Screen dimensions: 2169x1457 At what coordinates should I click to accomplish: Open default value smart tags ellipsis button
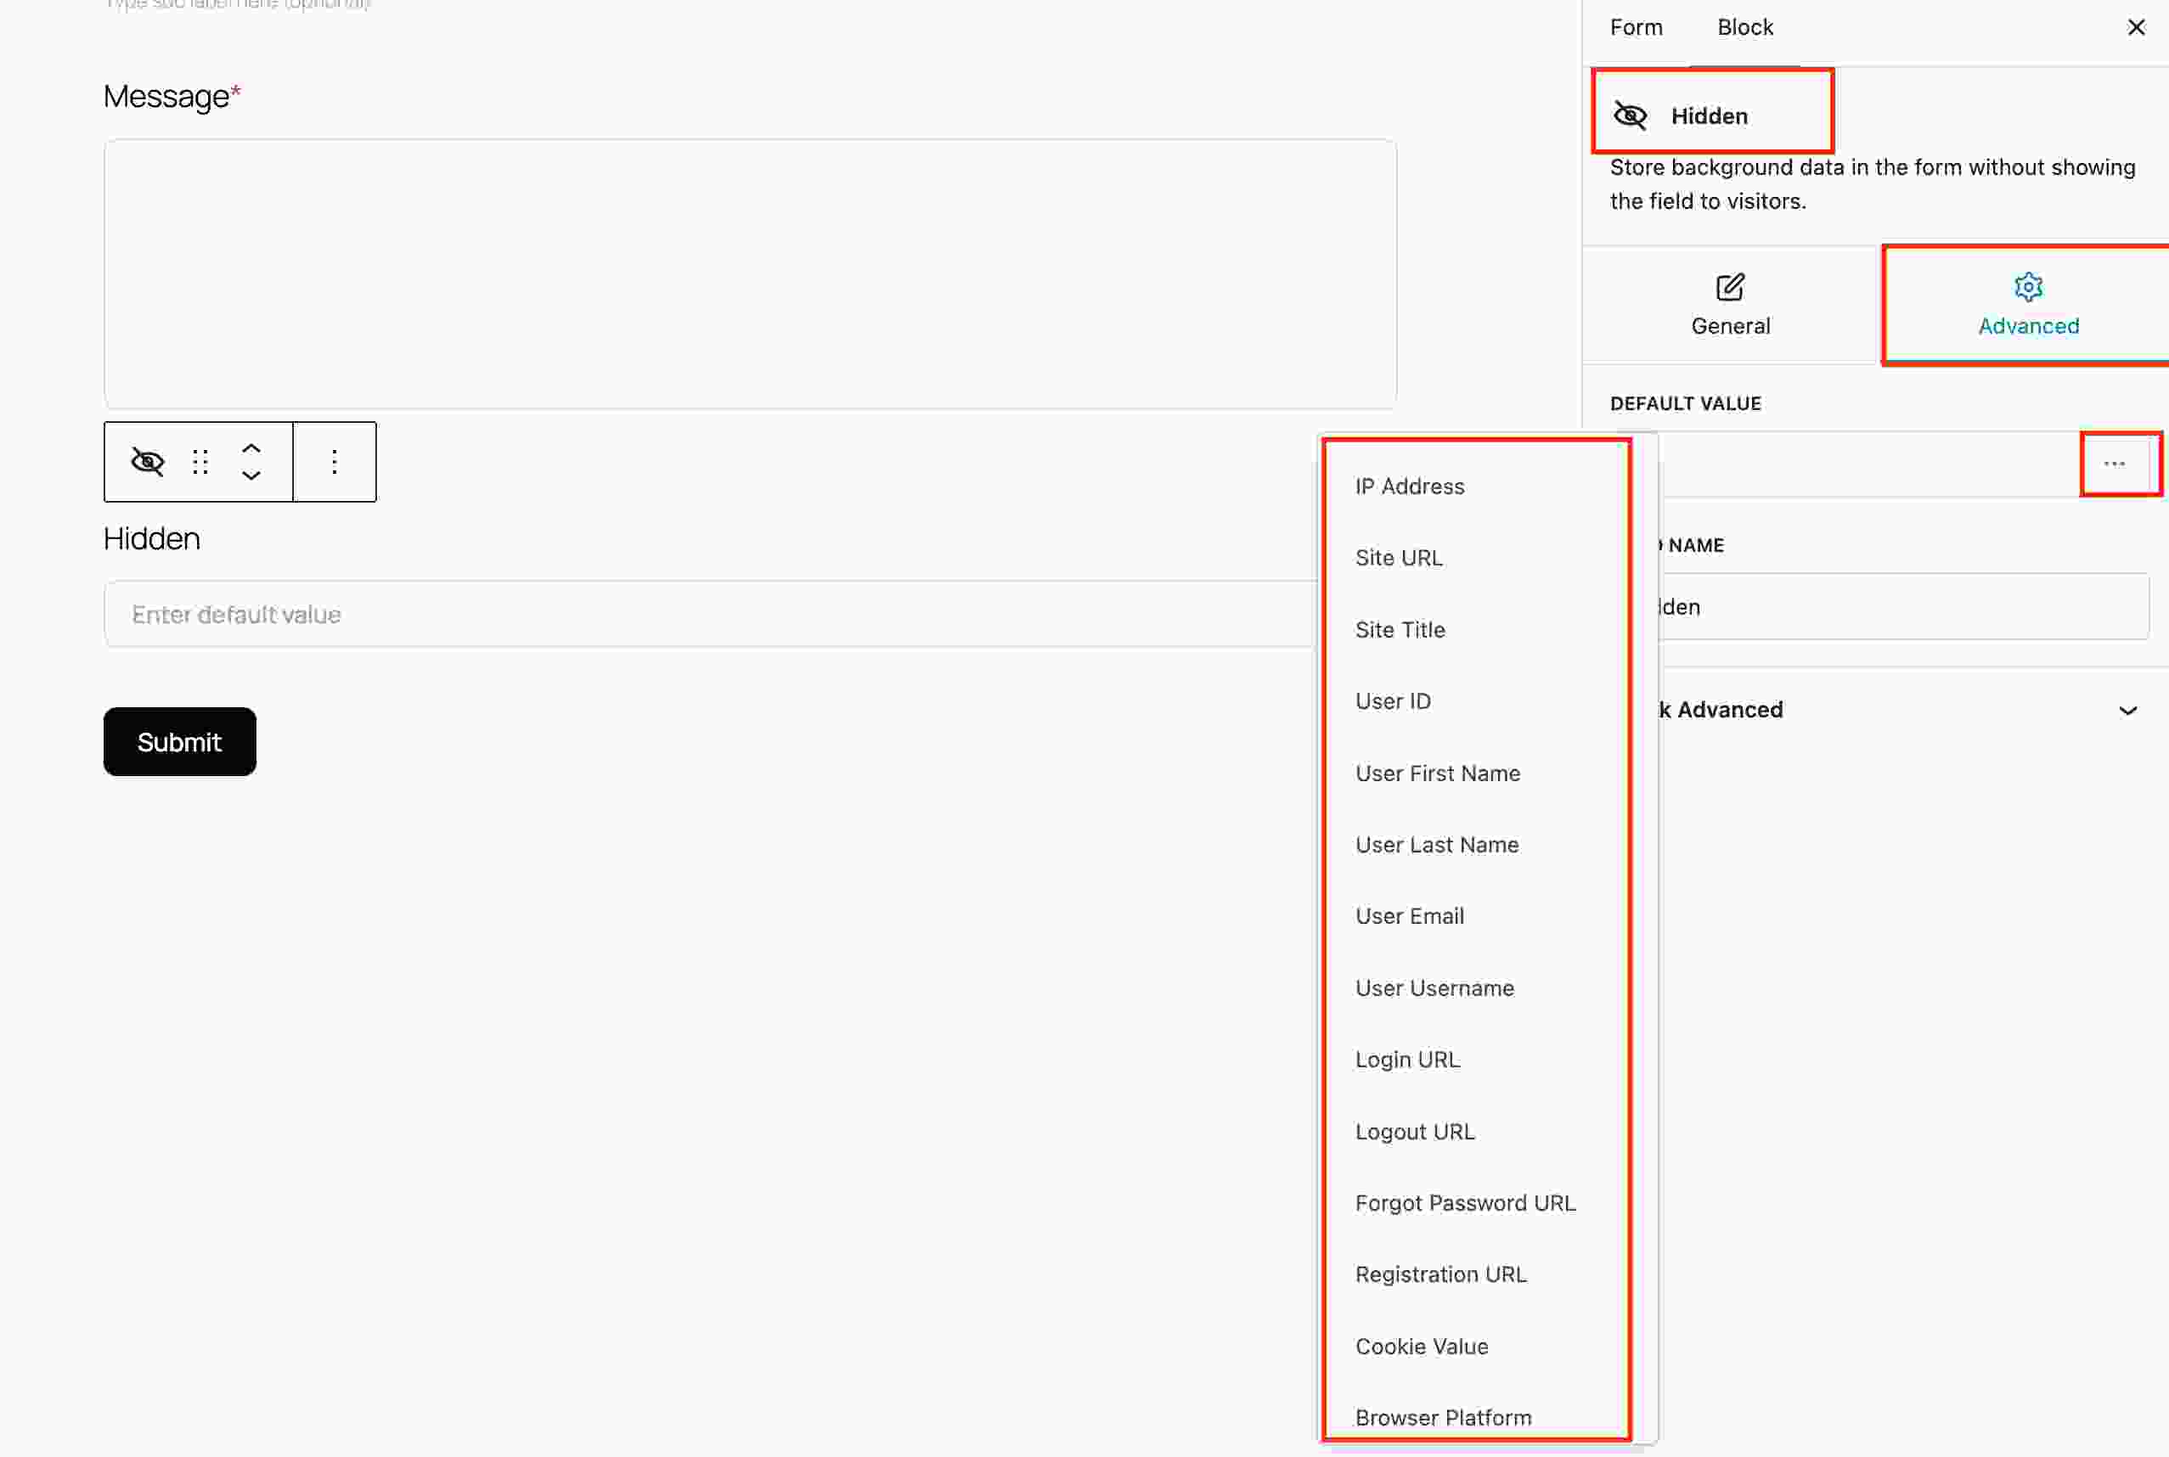click(x=2115, y=464)
